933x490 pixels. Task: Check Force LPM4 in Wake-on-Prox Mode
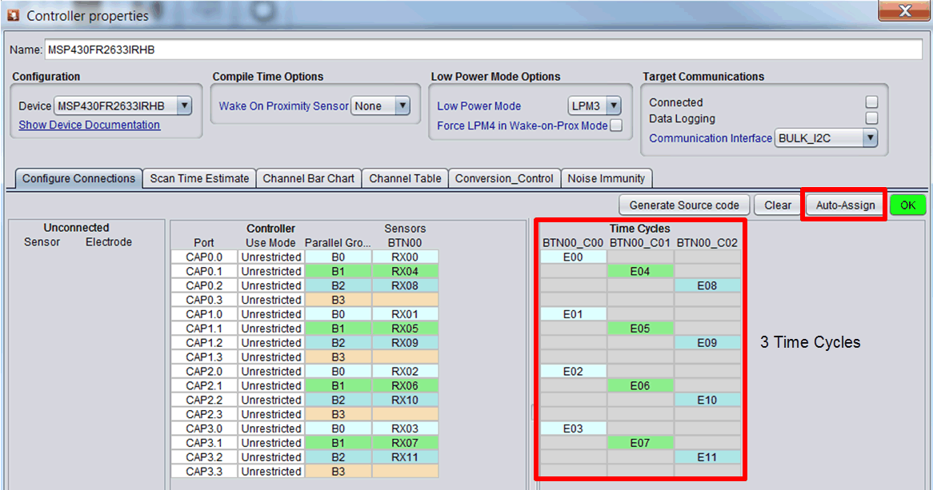[x=616, y=125]
